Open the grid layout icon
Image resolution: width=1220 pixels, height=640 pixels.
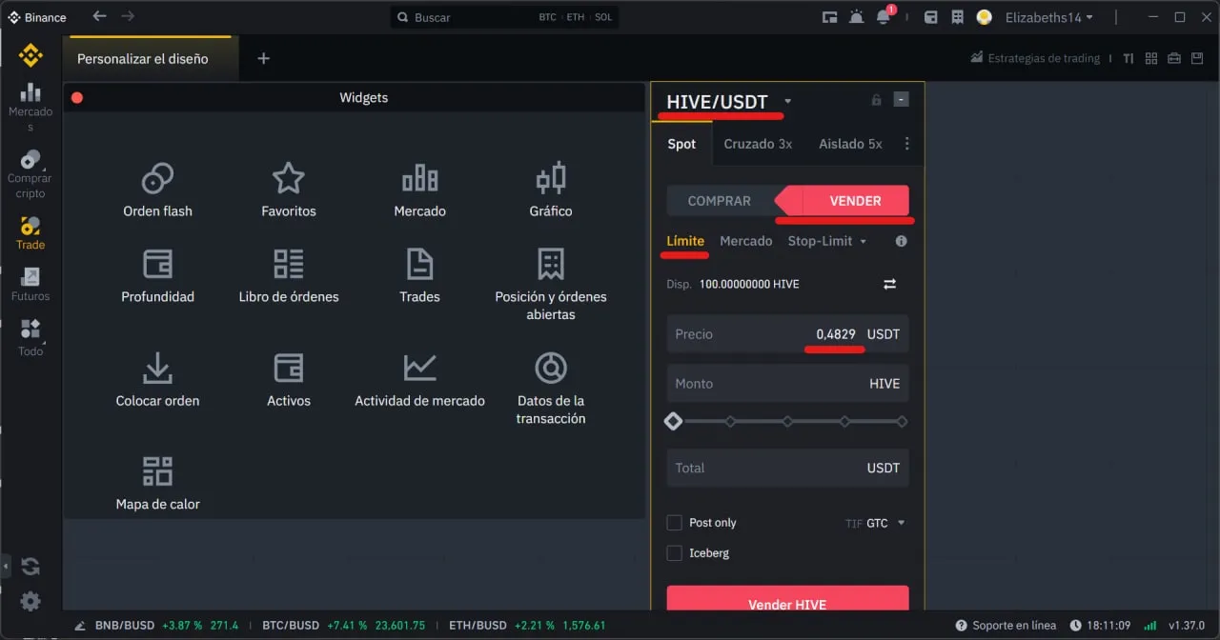(x=1151, y=58)
